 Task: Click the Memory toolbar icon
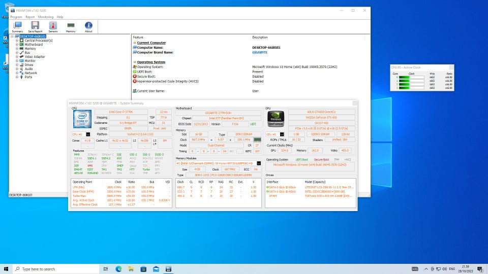coord(71,26)
